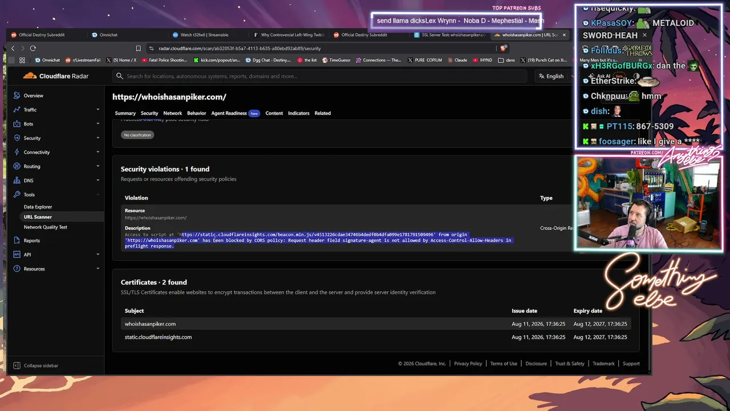
Task: Click the Collapse sidebar icon
Action: click(x=17, y=365)
